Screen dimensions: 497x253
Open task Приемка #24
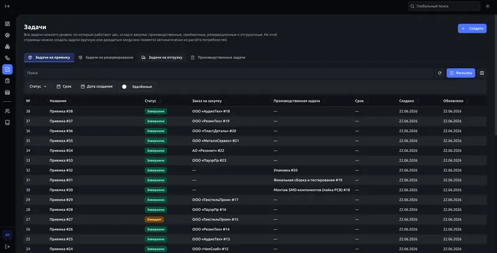tap(61, 249)
